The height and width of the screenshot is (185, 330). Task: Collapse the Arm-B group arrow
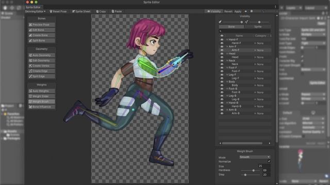click(x=227, y=109)
